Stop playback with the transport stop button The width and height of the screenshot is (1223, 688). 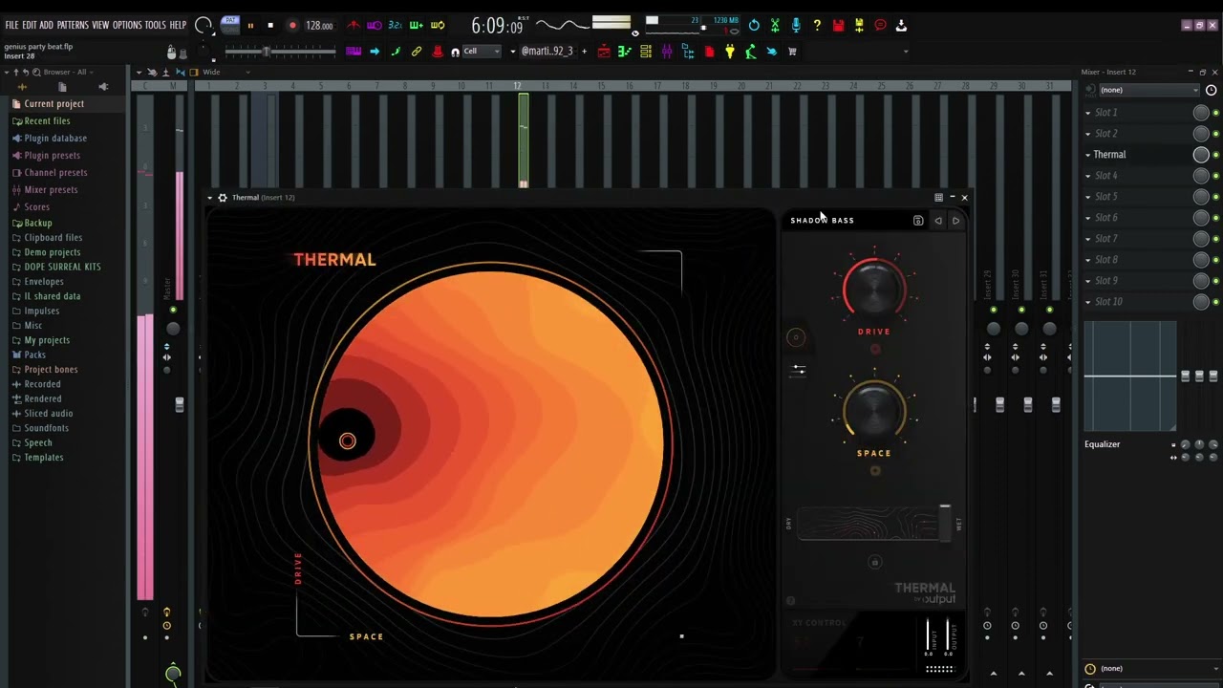270,26
